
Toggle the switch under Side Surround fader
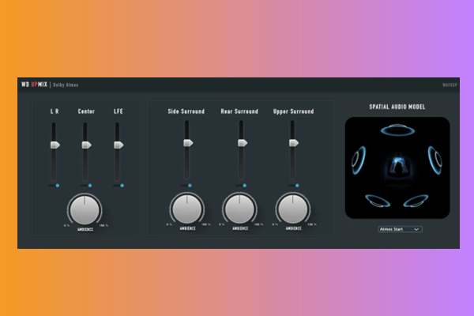point(186,186)
